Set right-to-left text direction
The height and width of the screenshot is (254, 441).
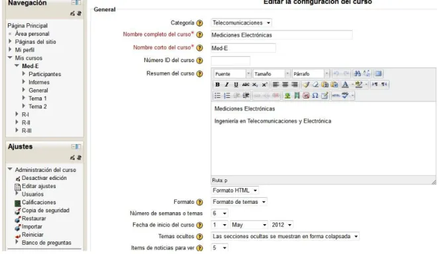click(x=384, y=85)
